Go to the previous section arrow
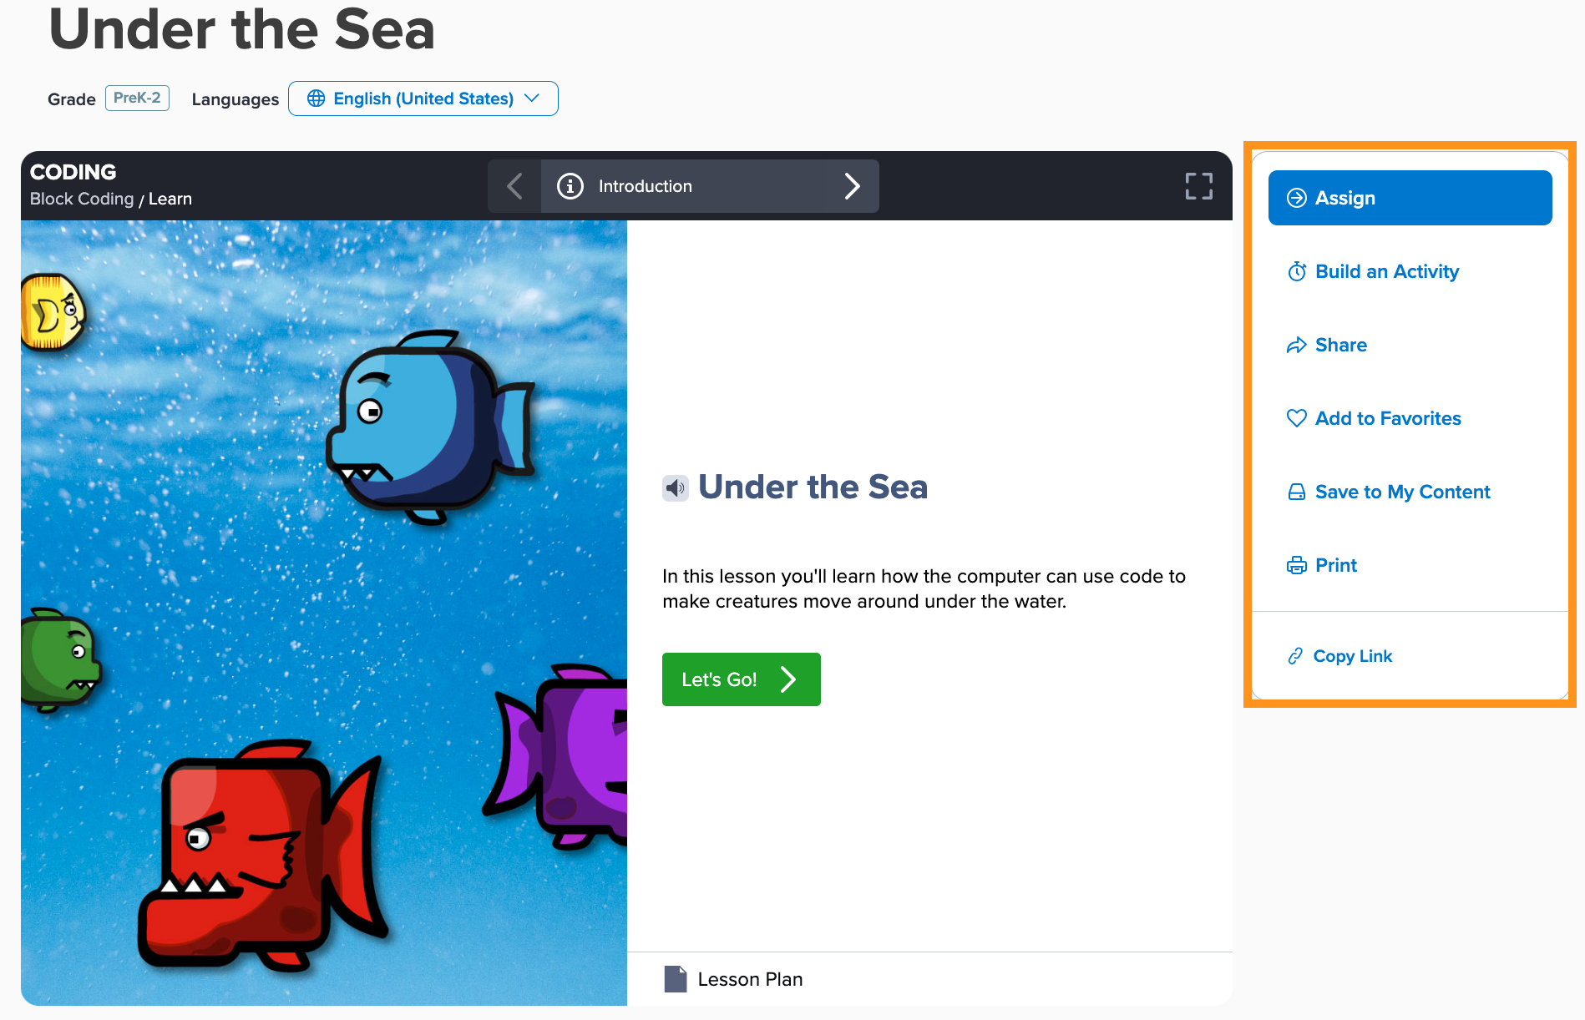Image resolution: width=1585 pixels, height=1020 pixels. click(x=514, y=186)
